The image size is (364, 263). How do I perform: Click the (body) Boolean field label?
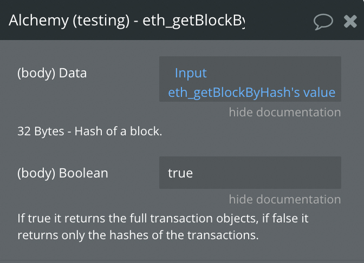[63, 173]
